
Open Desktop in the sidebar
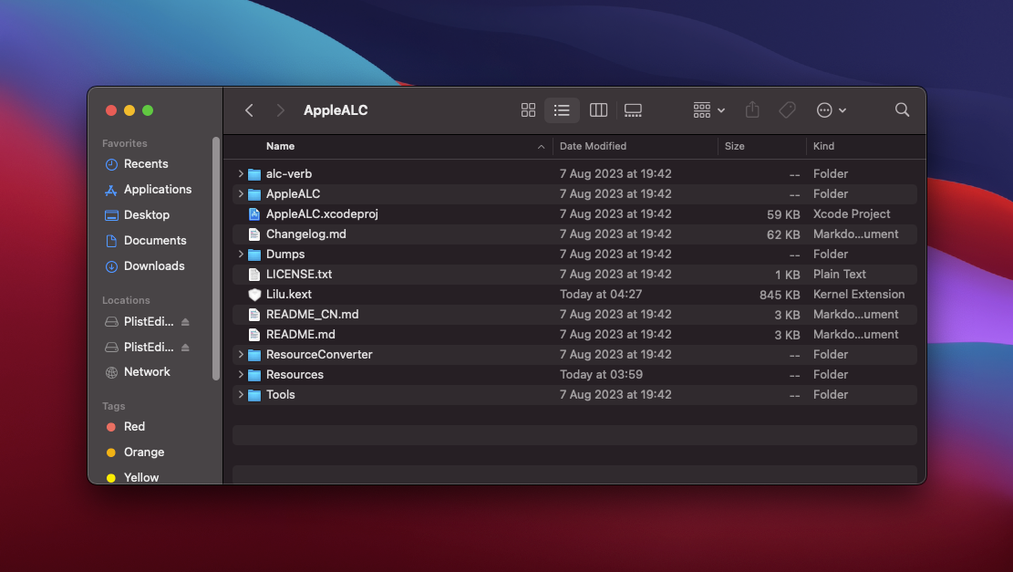pos(147,215)
